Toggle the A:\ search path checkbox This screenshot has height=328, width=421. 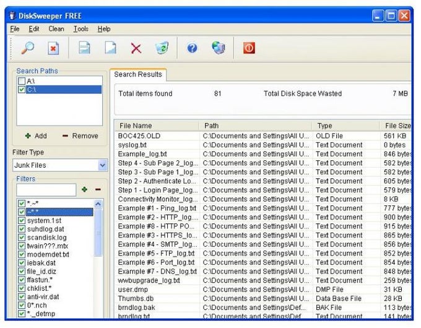(x=22, y=81)
